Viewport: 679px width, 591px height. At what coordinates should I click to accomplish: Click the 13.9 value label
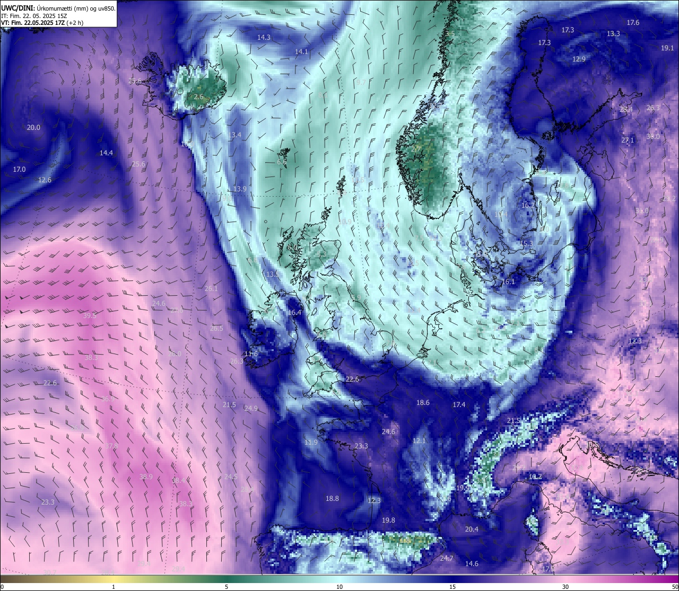pos(240,189)
